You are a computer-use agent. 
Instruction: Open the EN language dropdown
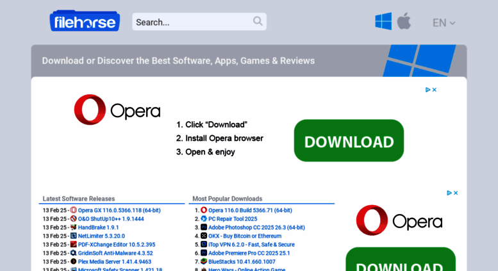point(444,23)
